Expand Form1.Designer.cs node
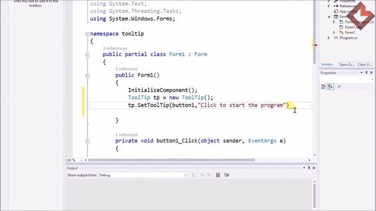The image size is (376, 211). [x=334, y=22]
